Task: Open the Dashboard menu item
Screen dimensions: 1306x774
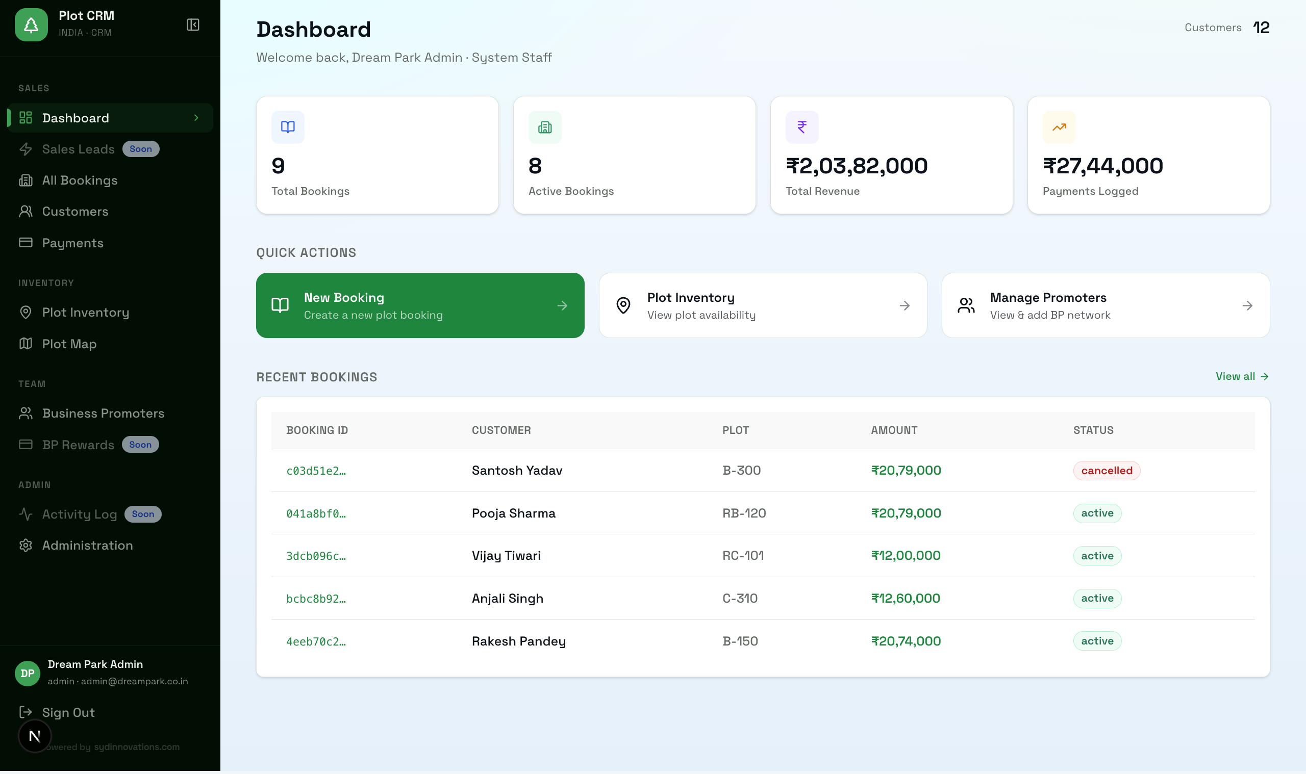Action: pos(110,118)
